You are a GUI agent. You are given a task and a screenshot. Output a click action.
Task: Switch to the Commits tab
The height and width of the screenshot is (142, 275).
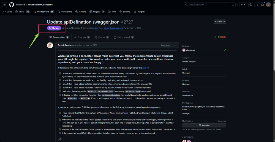click(x=82, y=37)
